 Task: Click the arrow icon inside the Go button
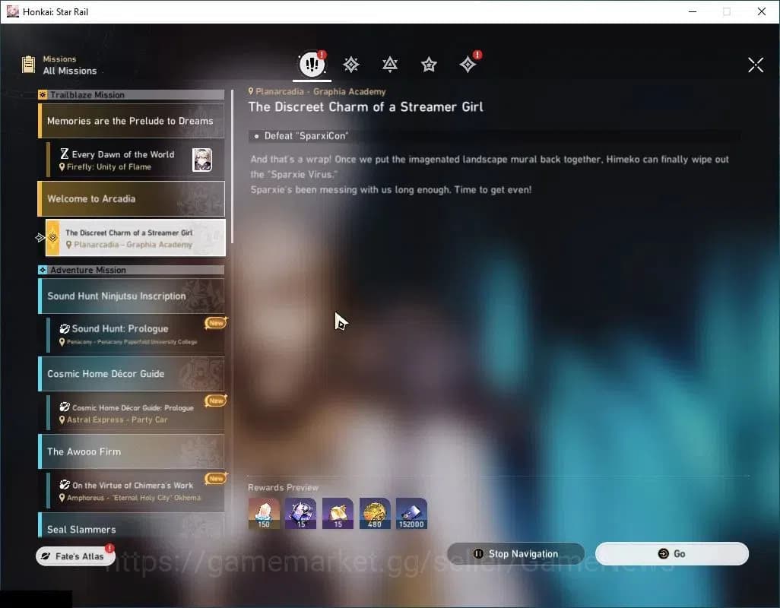tap(663, 554)
